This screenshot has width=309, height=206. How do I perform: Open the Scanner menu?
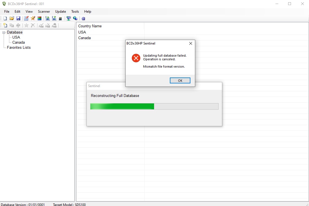point(44,12)
